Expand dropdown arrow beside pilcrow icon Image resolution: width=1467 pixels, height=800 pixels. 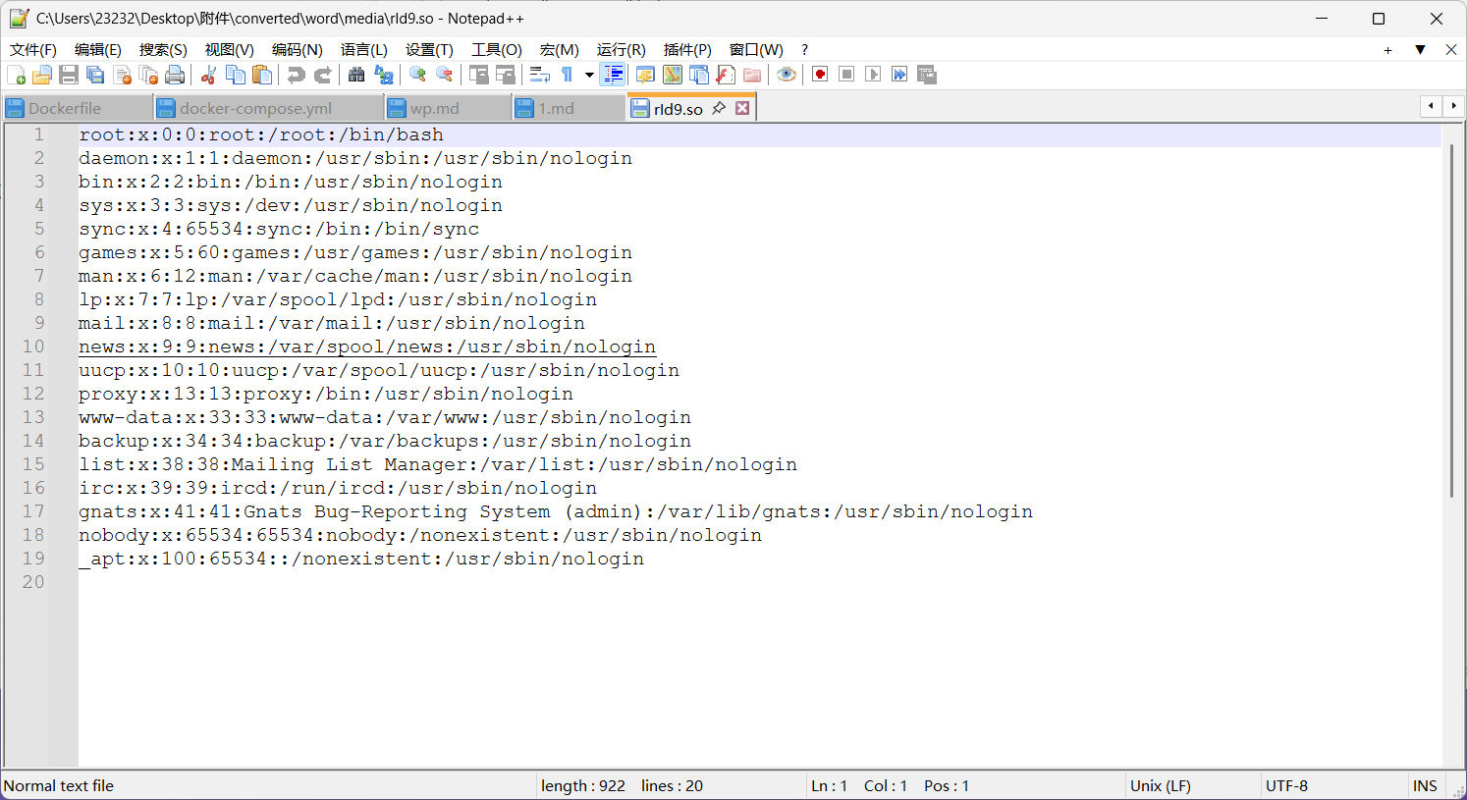pos(589,75)
